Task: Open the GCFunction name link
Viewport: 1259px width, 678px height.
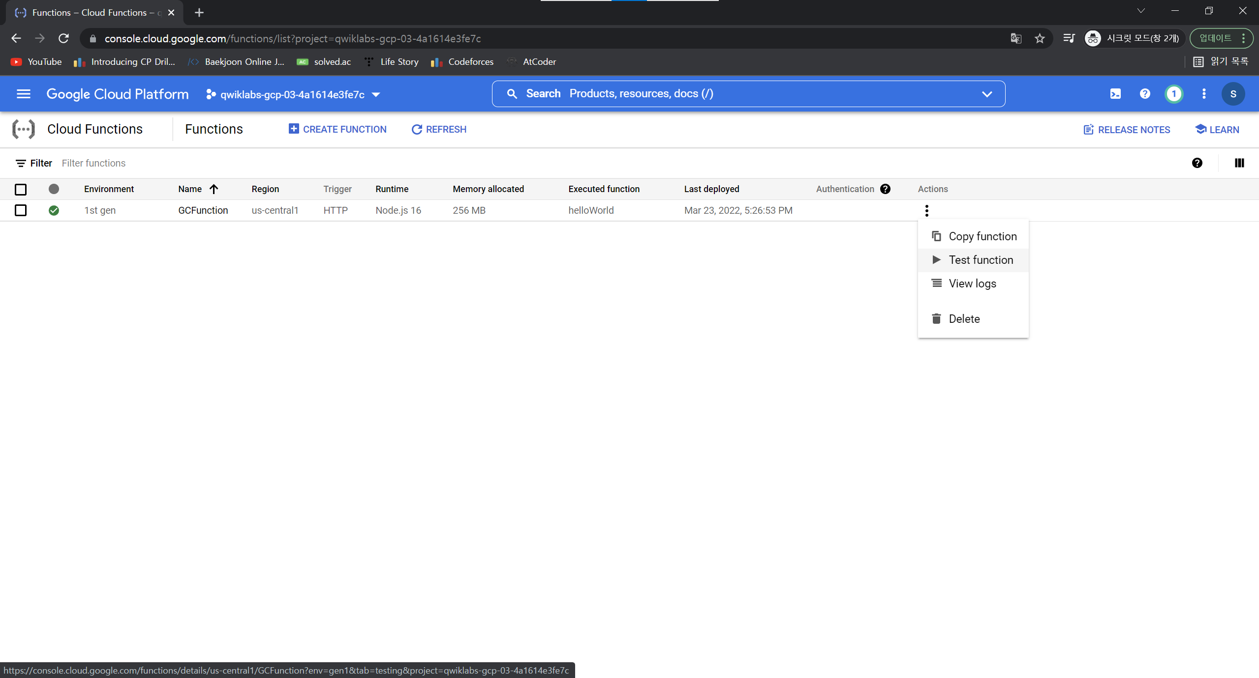Action: [x=203, y=210]
